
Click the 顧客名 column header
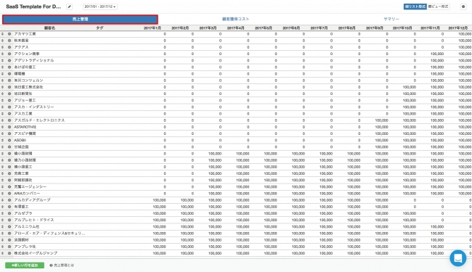(x=49, y=28)
